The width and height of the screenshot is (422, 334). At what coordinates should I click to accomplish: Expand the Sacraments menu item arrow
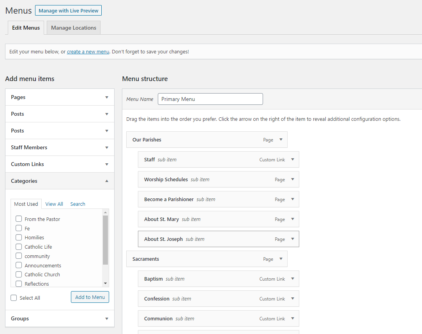click(x=281, y=259)
